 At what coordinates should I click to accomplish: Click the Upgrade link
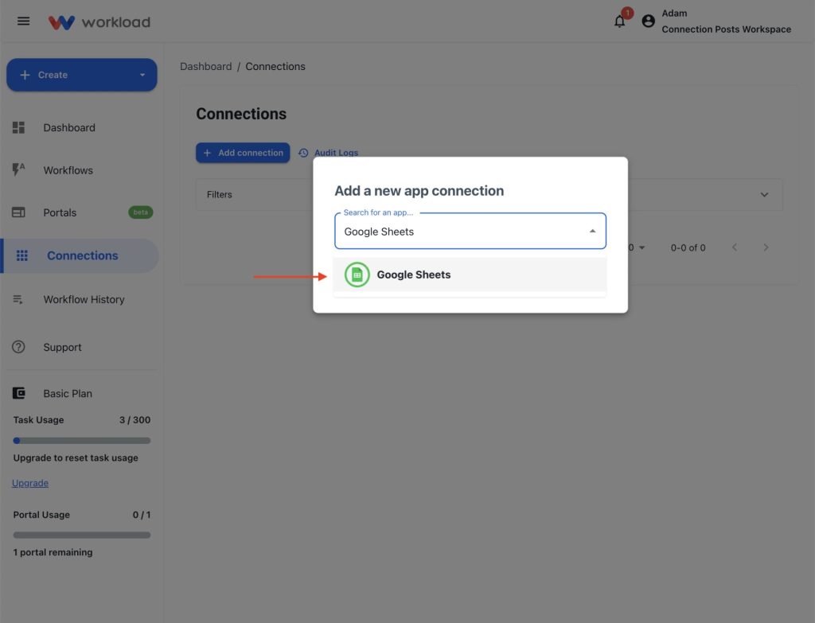(30, 483)
